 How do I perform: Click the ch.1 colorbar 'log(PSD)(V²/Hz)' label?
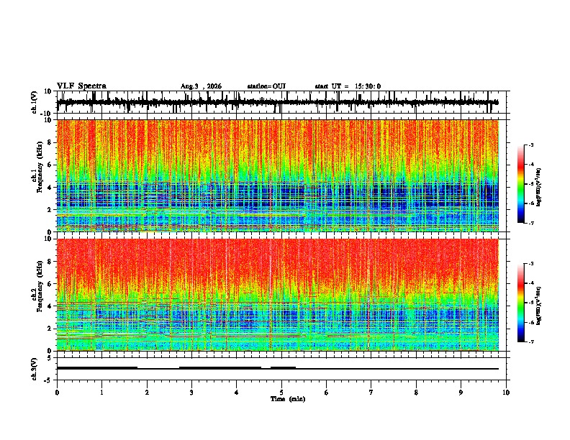[x=539, y=188]
